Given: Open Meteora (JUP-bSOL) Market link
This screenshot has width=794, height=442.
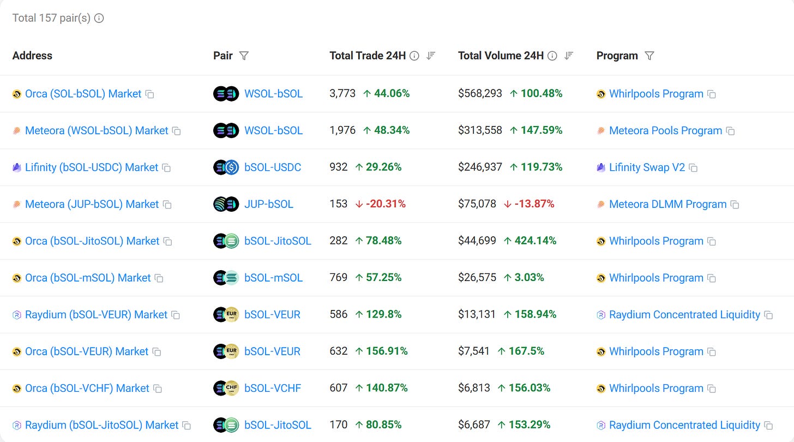Looking at the screenshot, I should click(x=92, y=204).
